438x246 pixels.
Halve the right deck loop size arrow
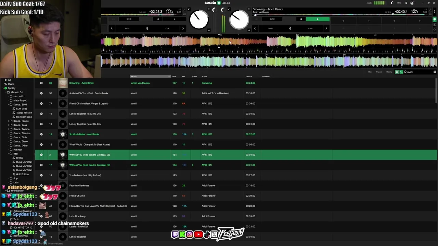coord(255,28)
